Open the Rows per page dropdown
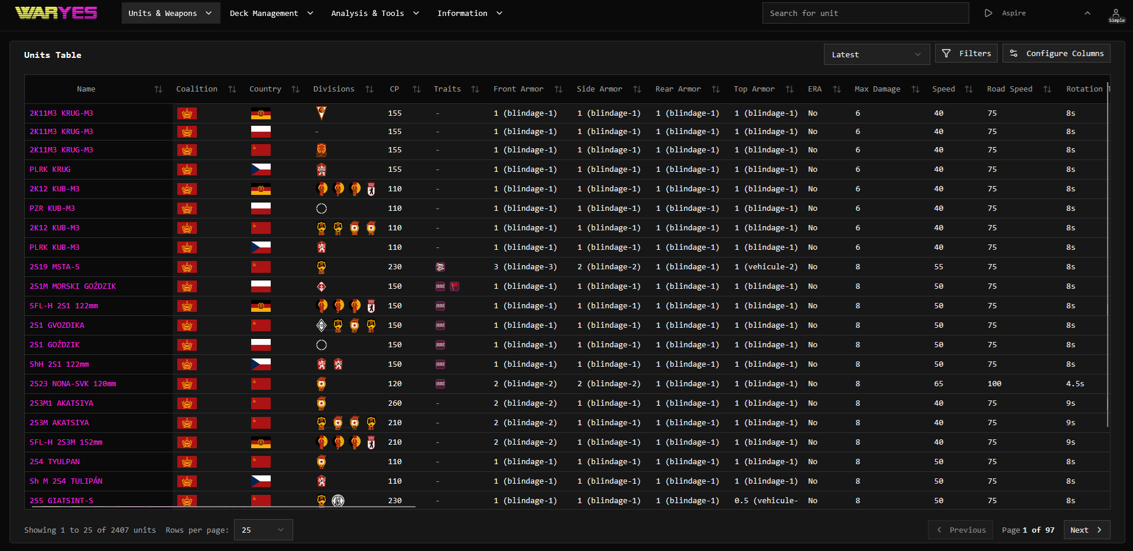 pos(263,530)
